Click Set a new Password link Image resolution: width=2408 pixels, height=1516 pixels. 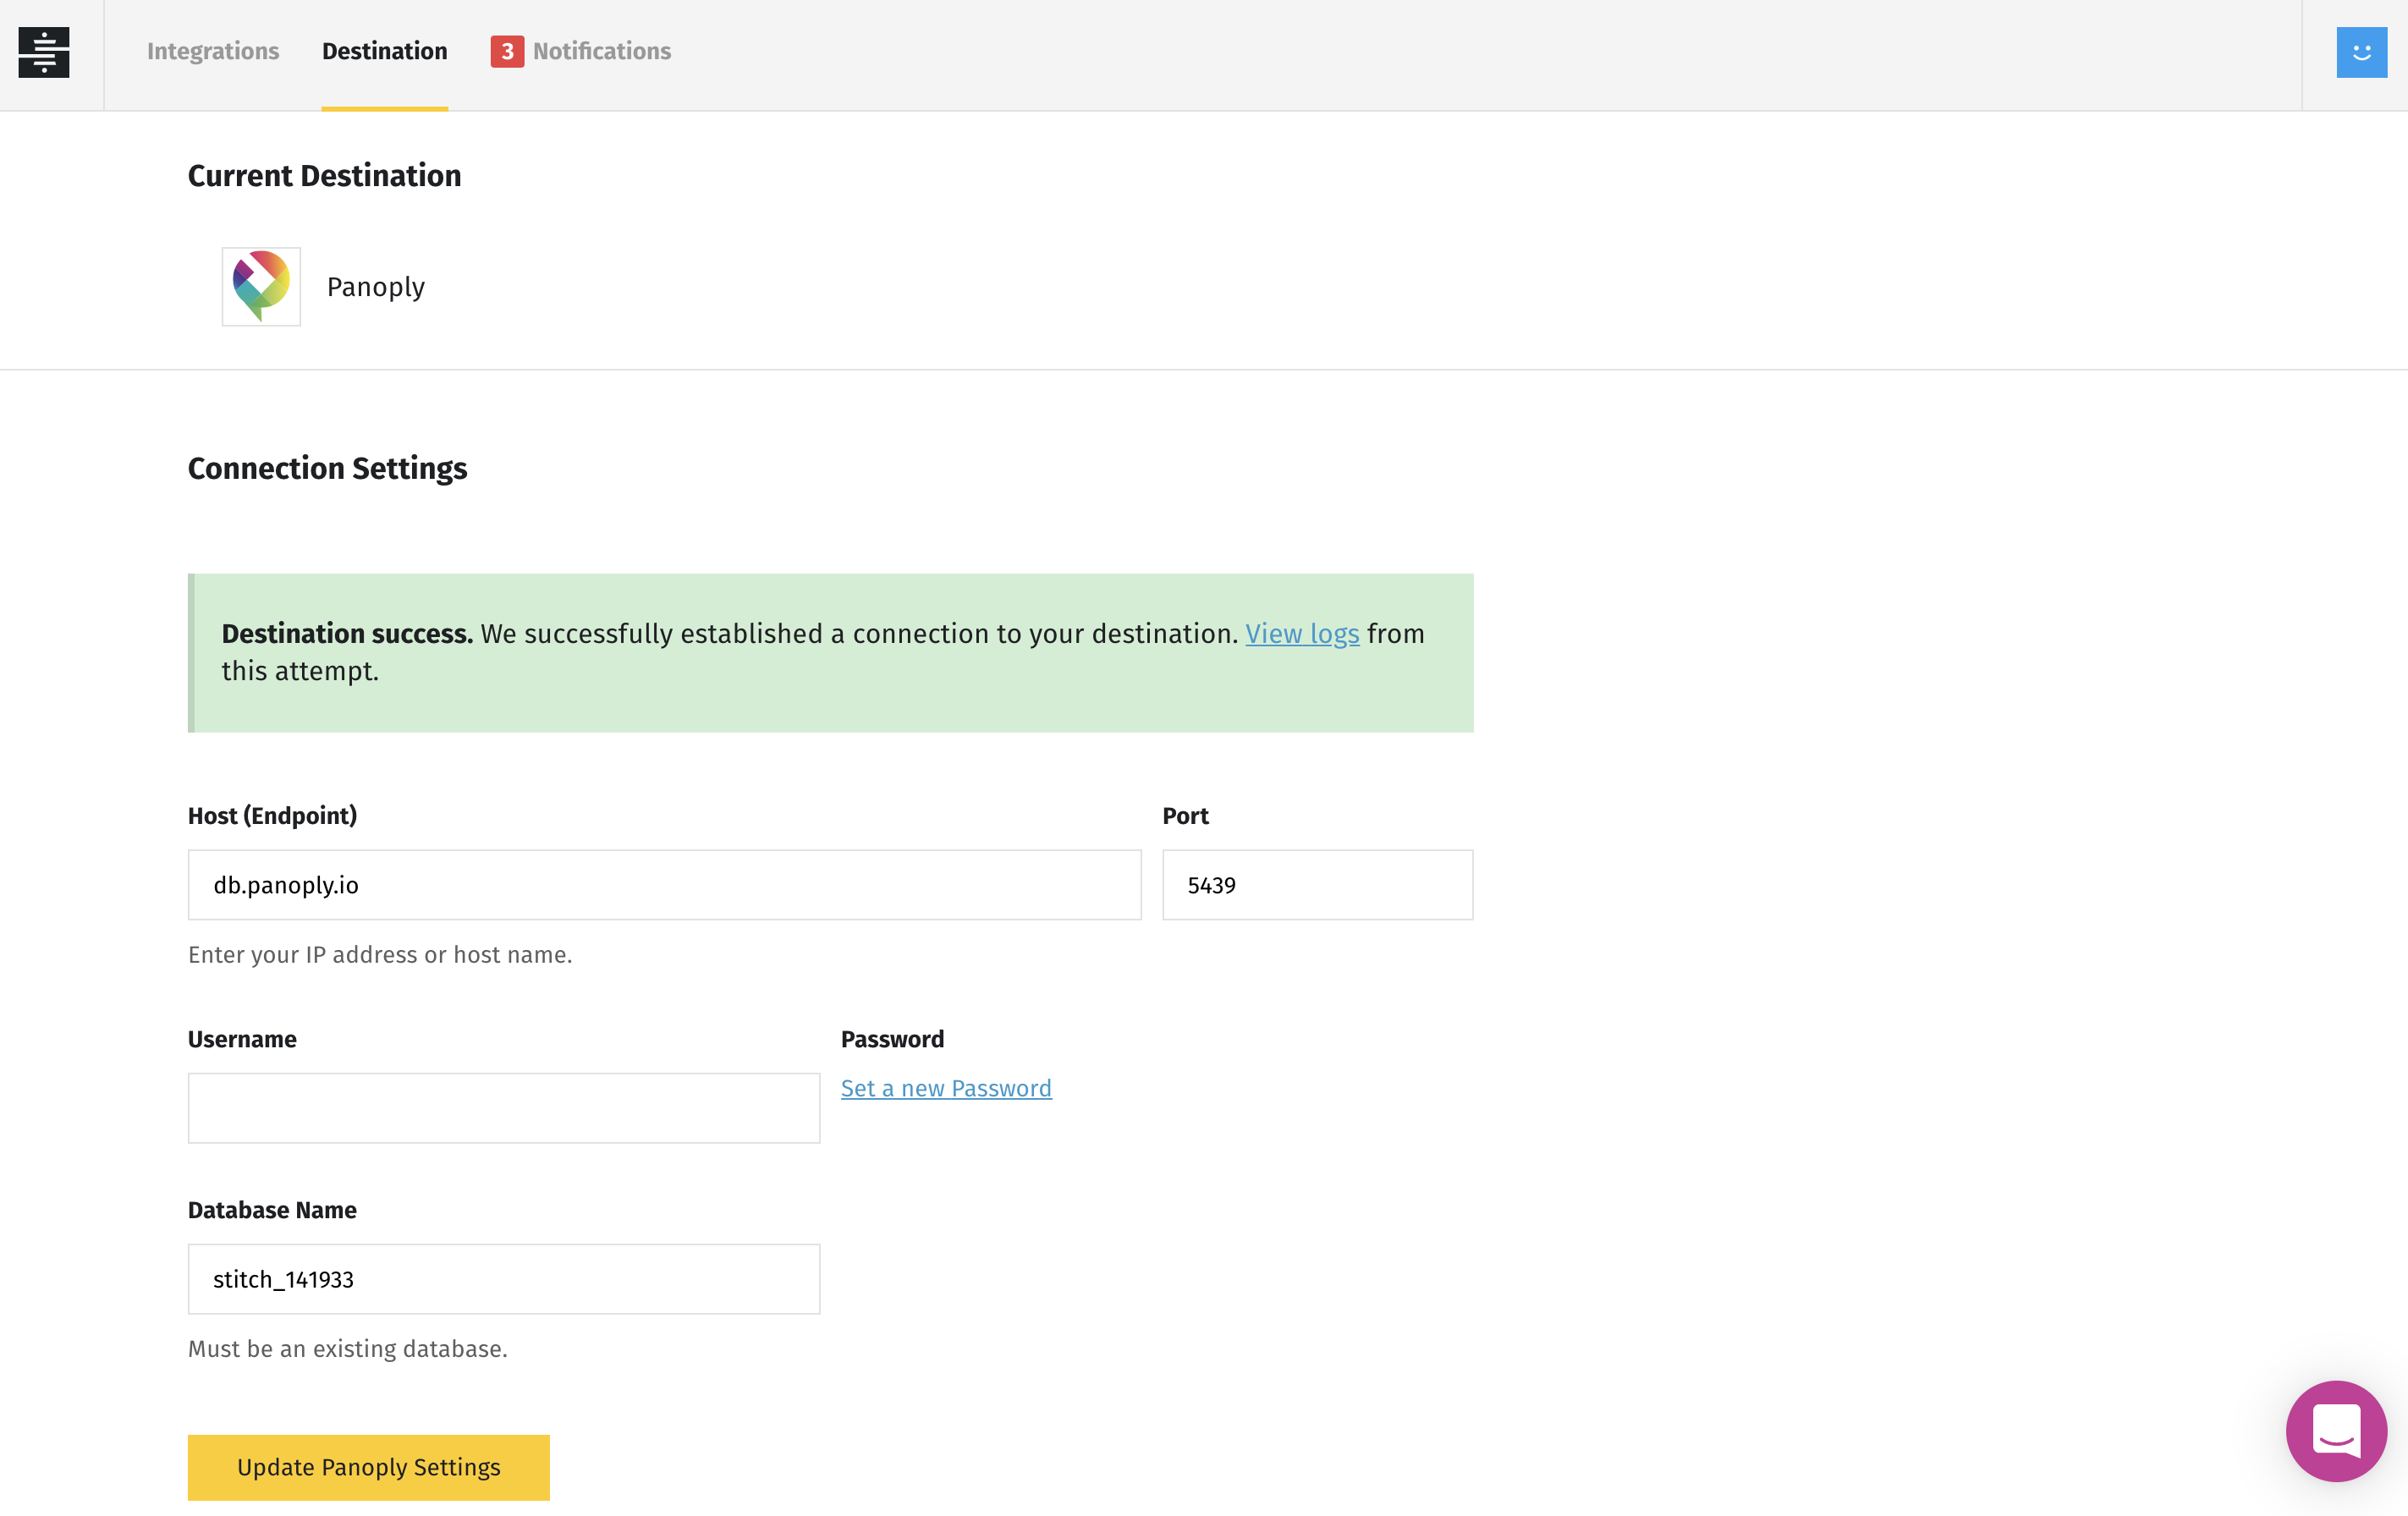tap(946, 1088)
